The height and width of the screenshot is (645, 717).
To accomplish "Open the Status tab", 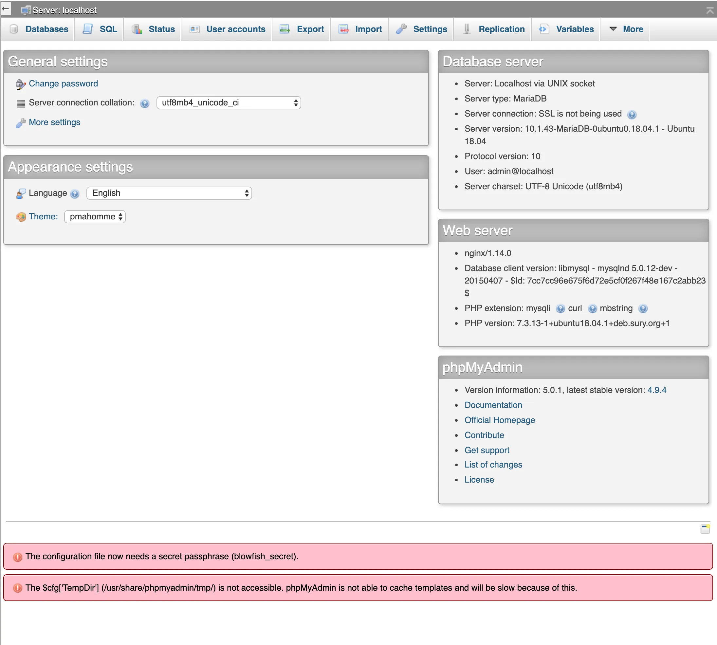I will click(x=152, y=29).
